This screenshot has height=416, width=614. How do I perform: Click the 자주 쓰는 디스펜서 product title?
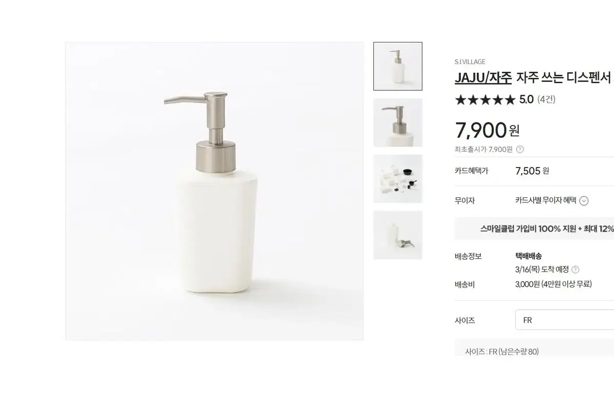tap(563, 77)
